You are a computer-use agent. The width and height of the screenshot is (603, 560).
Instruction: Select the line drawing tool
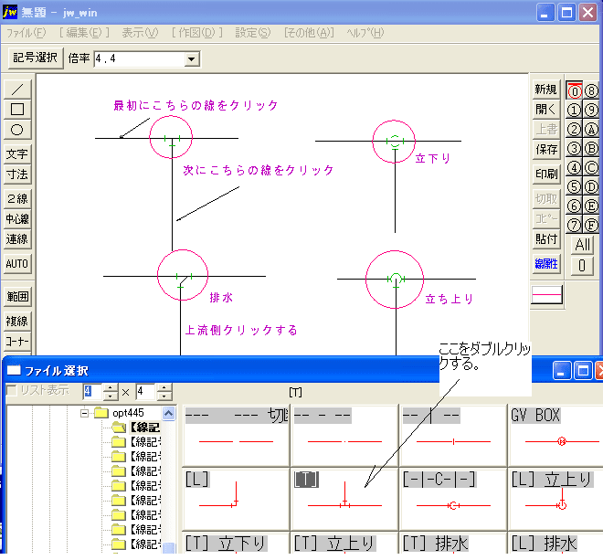pos(17,90)
